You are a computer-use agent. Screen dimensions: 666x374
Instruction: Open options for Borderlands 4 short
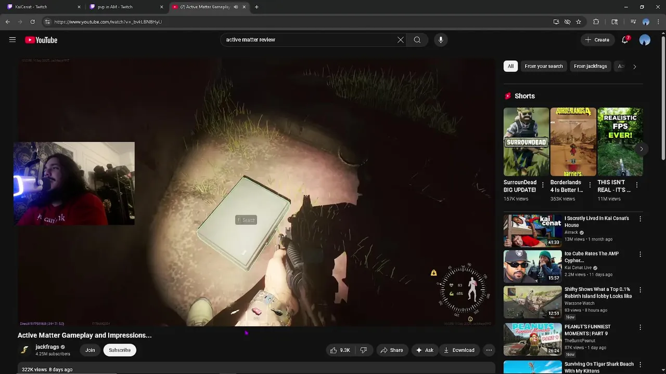[x=590, y=185]
